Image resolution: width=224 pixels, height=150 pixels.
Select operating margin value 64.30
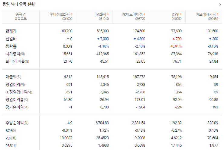pyautogui.click(x=68, y=100)
